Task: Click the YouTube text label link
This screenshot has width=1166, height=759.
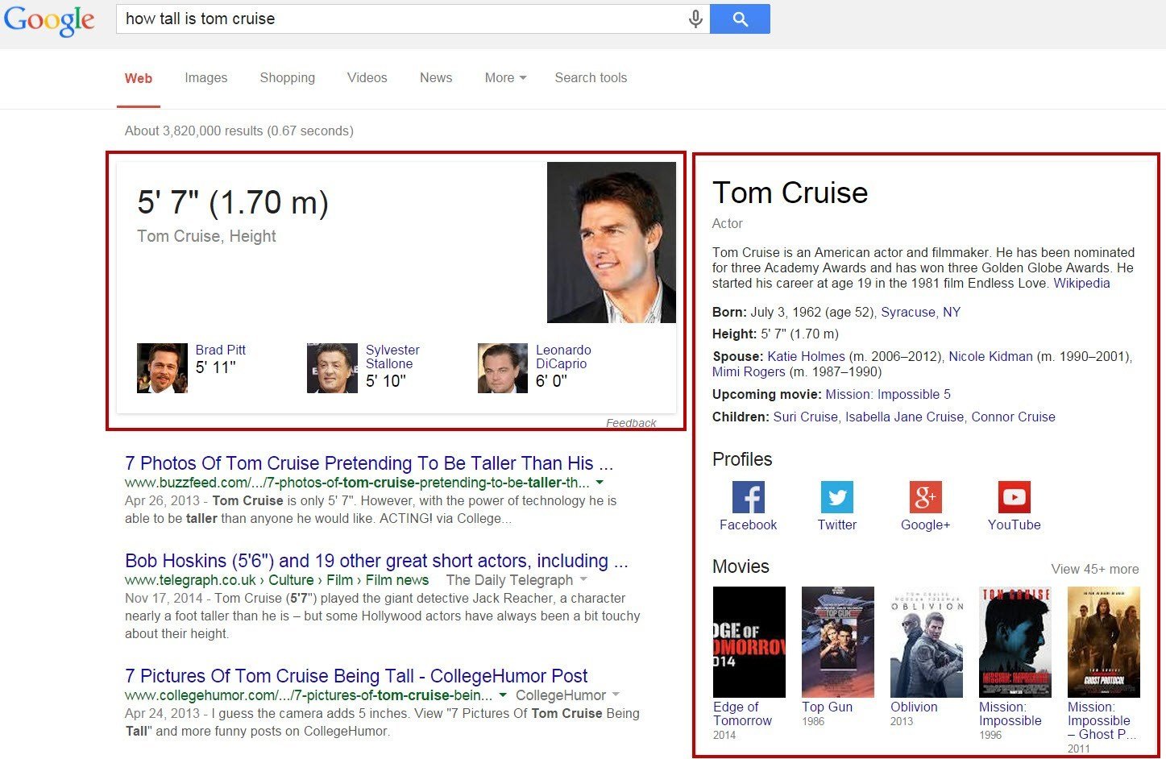Action: click(x=1015, y=525)
